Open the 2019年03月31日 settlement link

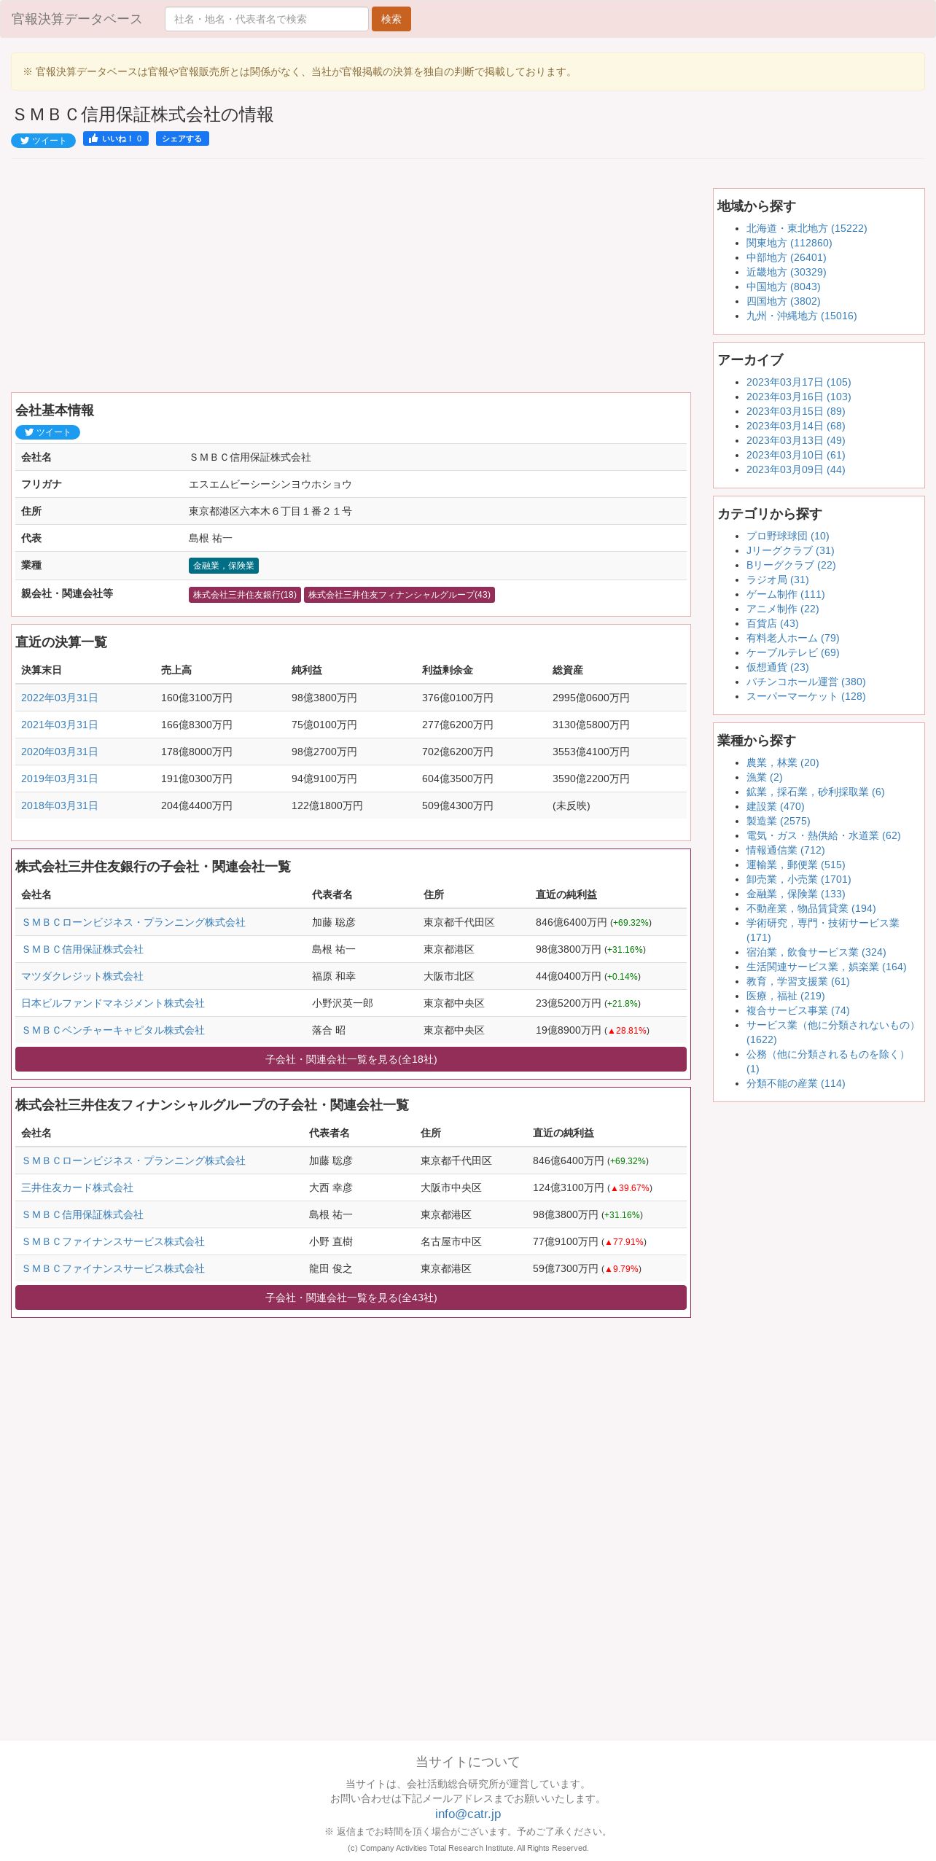click(60, 779)
